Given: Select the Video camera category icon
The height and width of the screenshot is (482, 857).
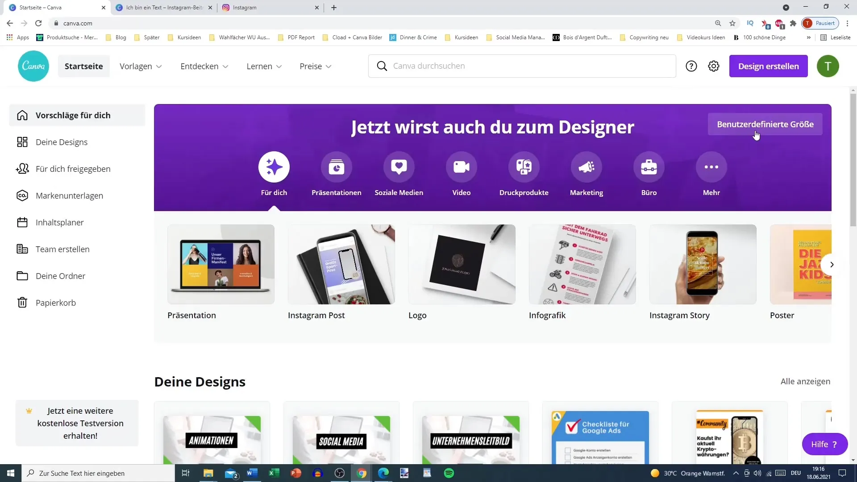Looking at the screenshot, I should 462,167.
